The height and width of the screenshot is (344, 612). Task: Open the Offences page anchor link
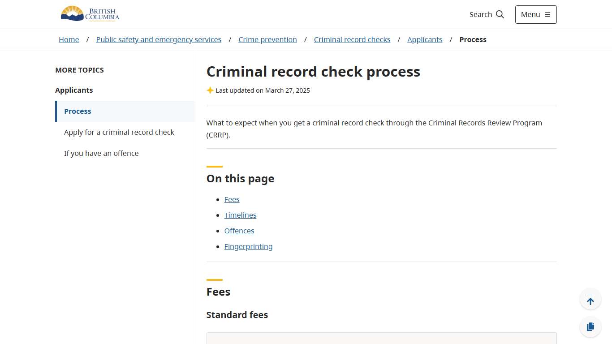(x=239, y=231)
